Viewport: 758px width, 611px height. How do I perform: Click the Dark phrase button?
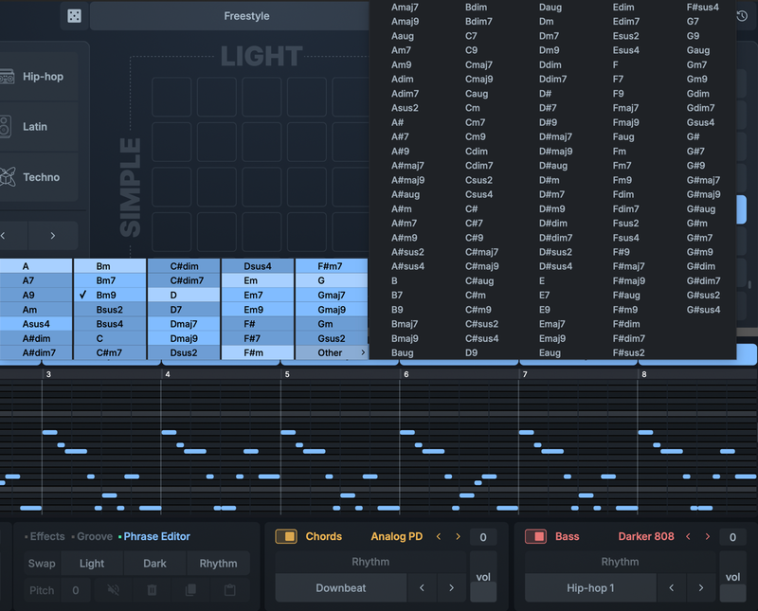coord(154,564)
